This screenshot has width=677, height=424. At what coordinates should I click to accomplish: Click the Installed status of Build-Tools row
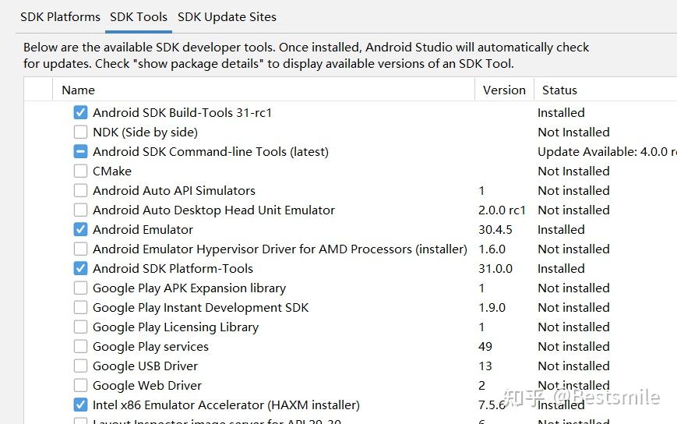[x=561, y=113]
